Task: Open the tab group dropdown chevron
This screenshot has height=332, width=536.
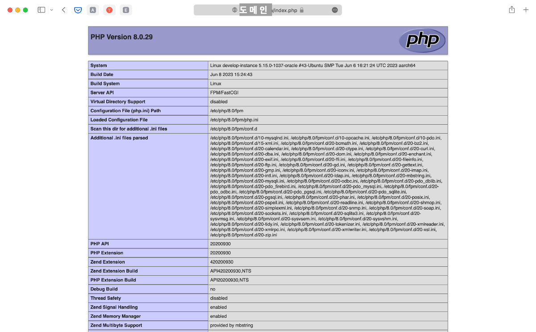Action: pos(51,10)
